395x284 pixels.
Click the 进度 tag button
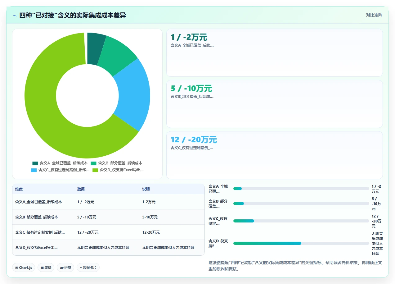[x=65, y=268]
